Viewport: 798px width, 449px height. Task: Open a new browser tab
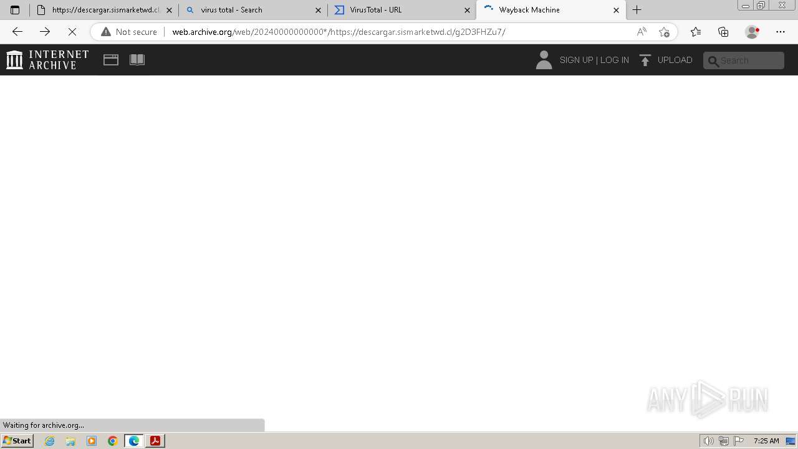[x=637, y=10]
